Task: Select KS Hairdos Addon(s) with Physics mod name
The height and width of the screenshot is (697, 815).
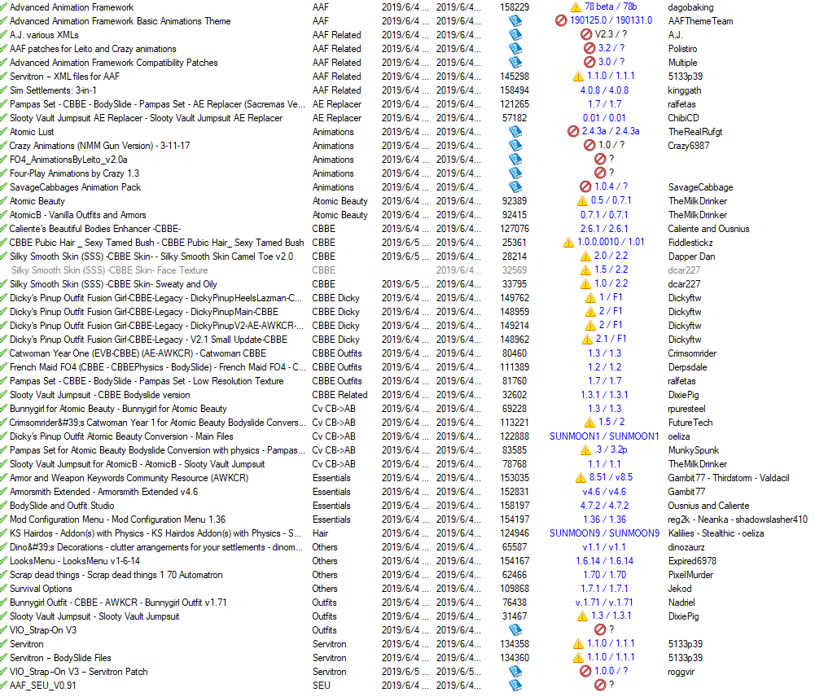Action: click(x=156, y=533)
